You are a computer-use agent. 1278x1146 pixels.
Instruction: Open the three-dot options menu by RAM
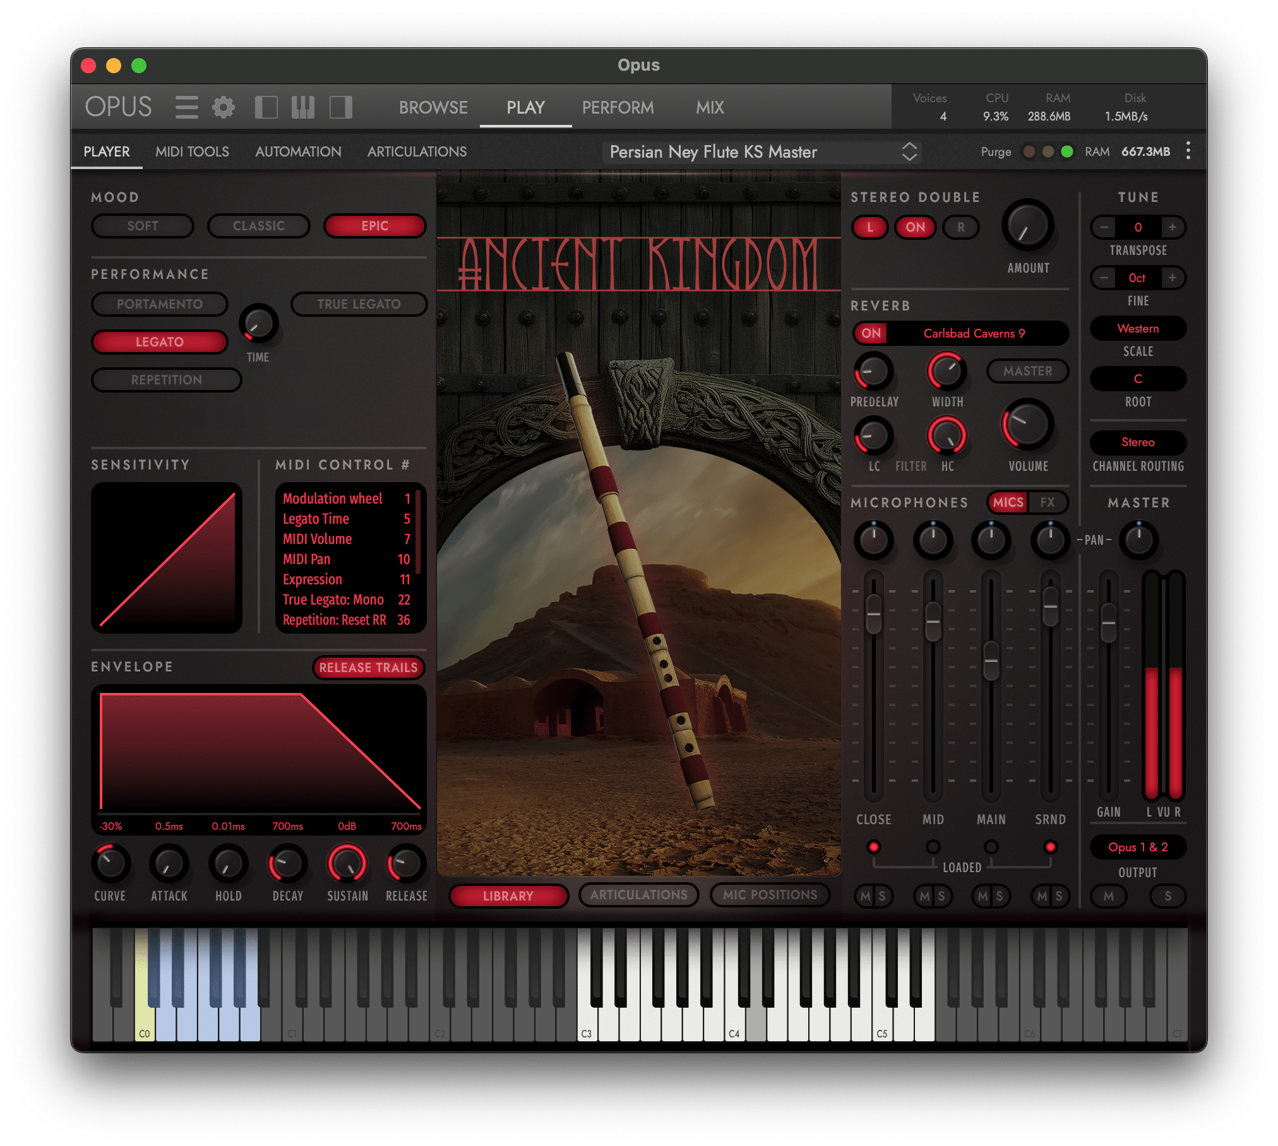(x=1188, y=151)
